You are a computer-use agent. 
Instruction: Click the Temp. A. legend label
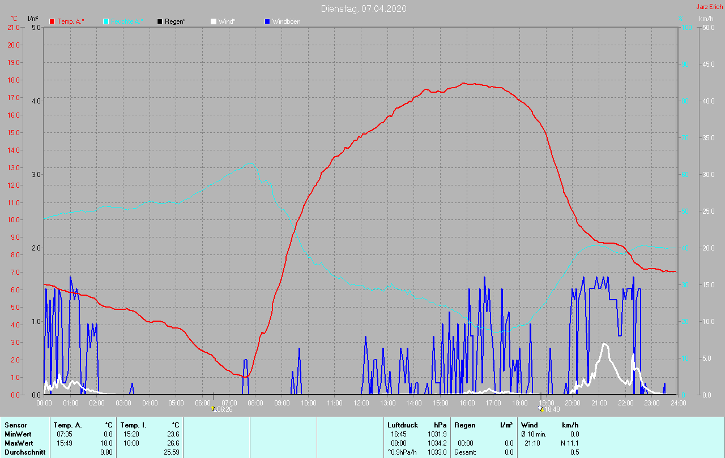tap(70, 21)
